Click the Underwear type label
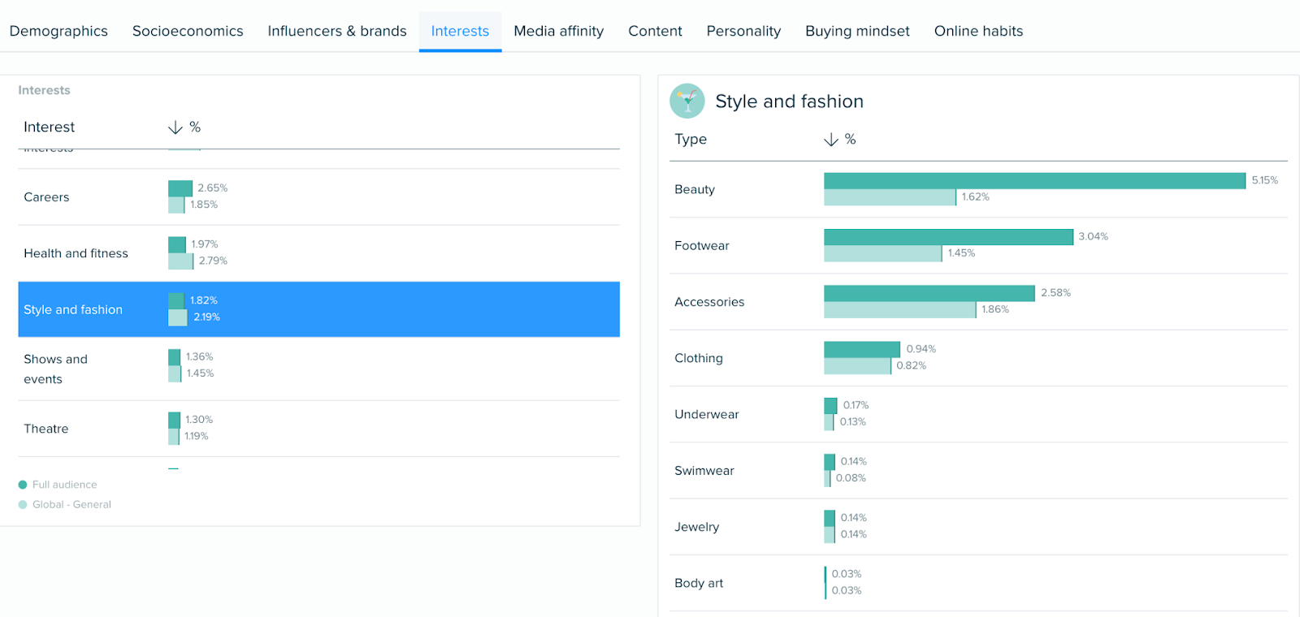Viewport: 1300px width, 617px height. pyautogui.click(x=707, y=414)
